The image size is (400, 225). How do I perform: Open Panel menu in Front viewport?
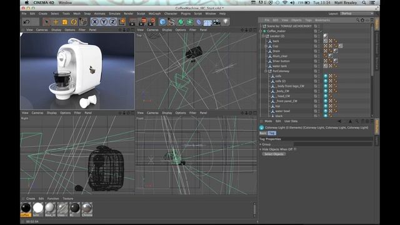[x=203, y=112]
